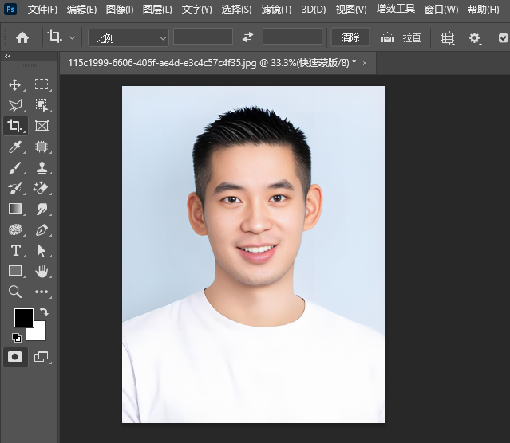Choose the Clone Stamp tool
Viewport: 510px width, 443px height.
(42, 167)
